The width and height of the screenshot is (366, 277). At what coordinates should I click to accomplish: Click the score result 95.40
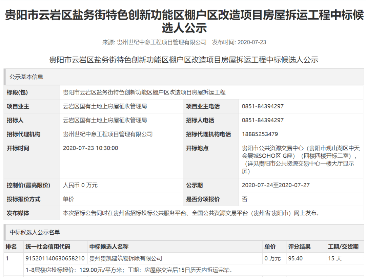(x=295, y=258)
